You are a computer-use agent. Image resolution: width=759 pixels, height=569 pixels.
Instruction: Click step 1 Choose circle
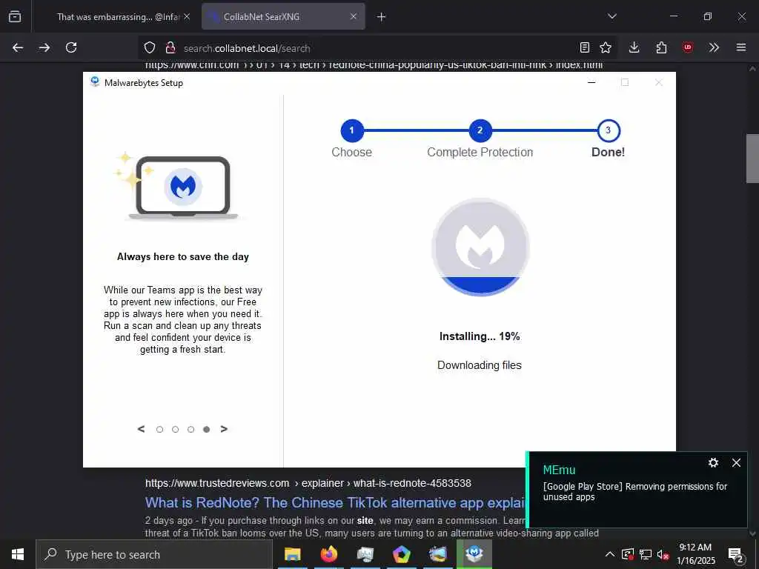point(352,130)
